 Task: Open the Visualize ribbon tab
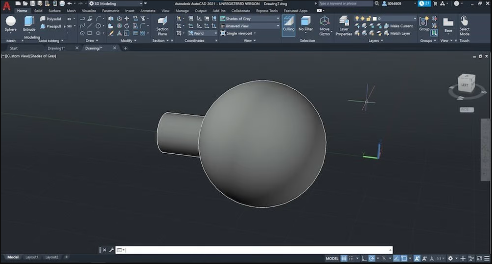click(89, 11)
